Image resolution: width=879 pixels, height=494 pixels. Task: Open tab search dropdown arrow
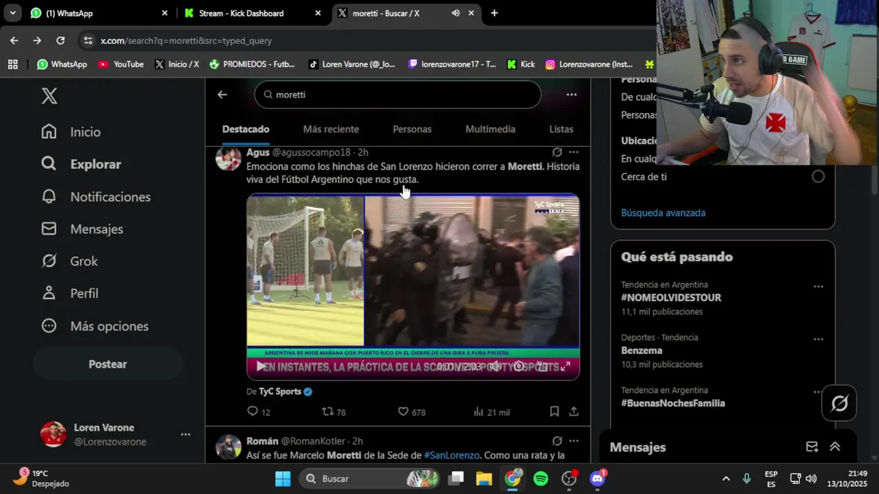(12, 13)
